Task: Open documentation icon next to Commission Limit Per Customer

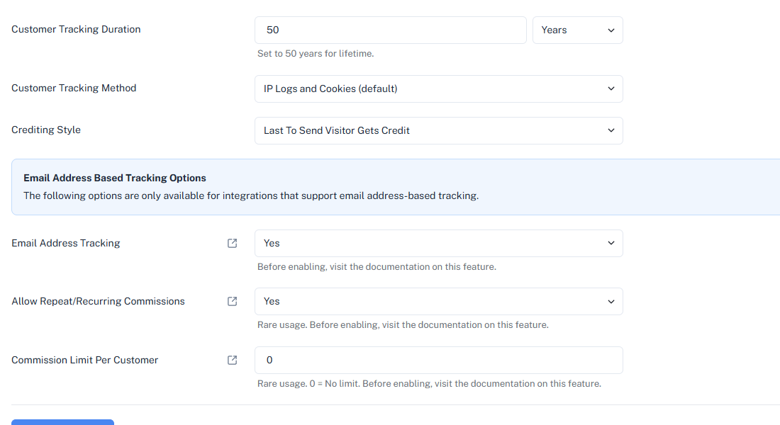Action: point(231,360)
